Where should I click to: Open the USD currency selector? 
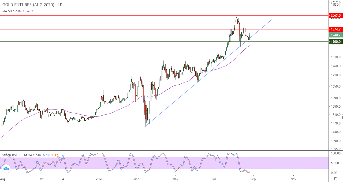point(336,4)
